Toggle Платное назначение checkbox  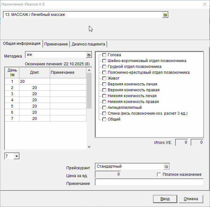159,175
